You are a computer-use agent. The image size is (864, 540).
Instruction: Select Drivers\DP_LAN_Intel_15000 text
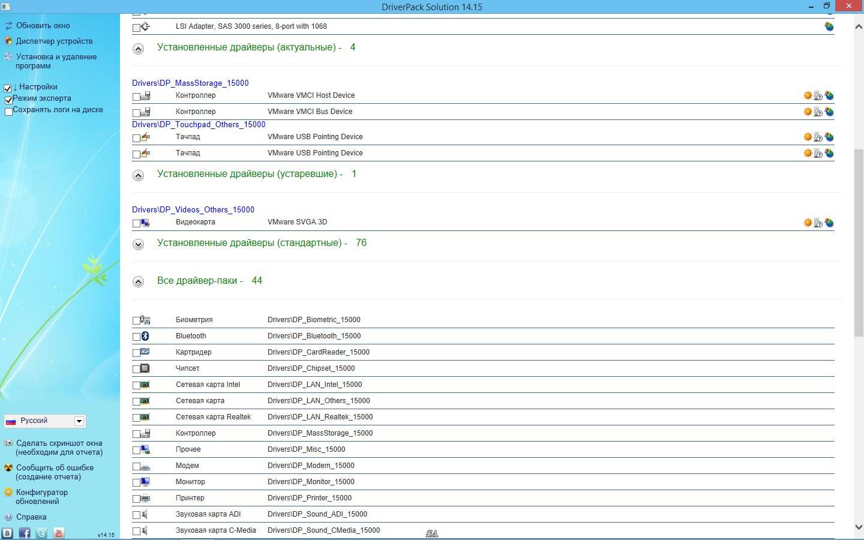pyautogui.click(x=315, y=385)
